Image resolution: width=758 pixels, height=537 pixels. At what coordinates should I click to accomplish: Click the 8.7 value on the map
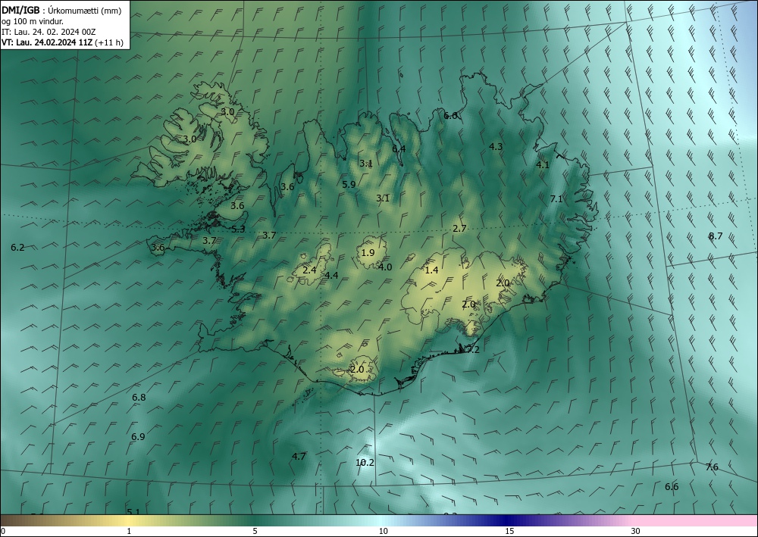coord(716,236)
